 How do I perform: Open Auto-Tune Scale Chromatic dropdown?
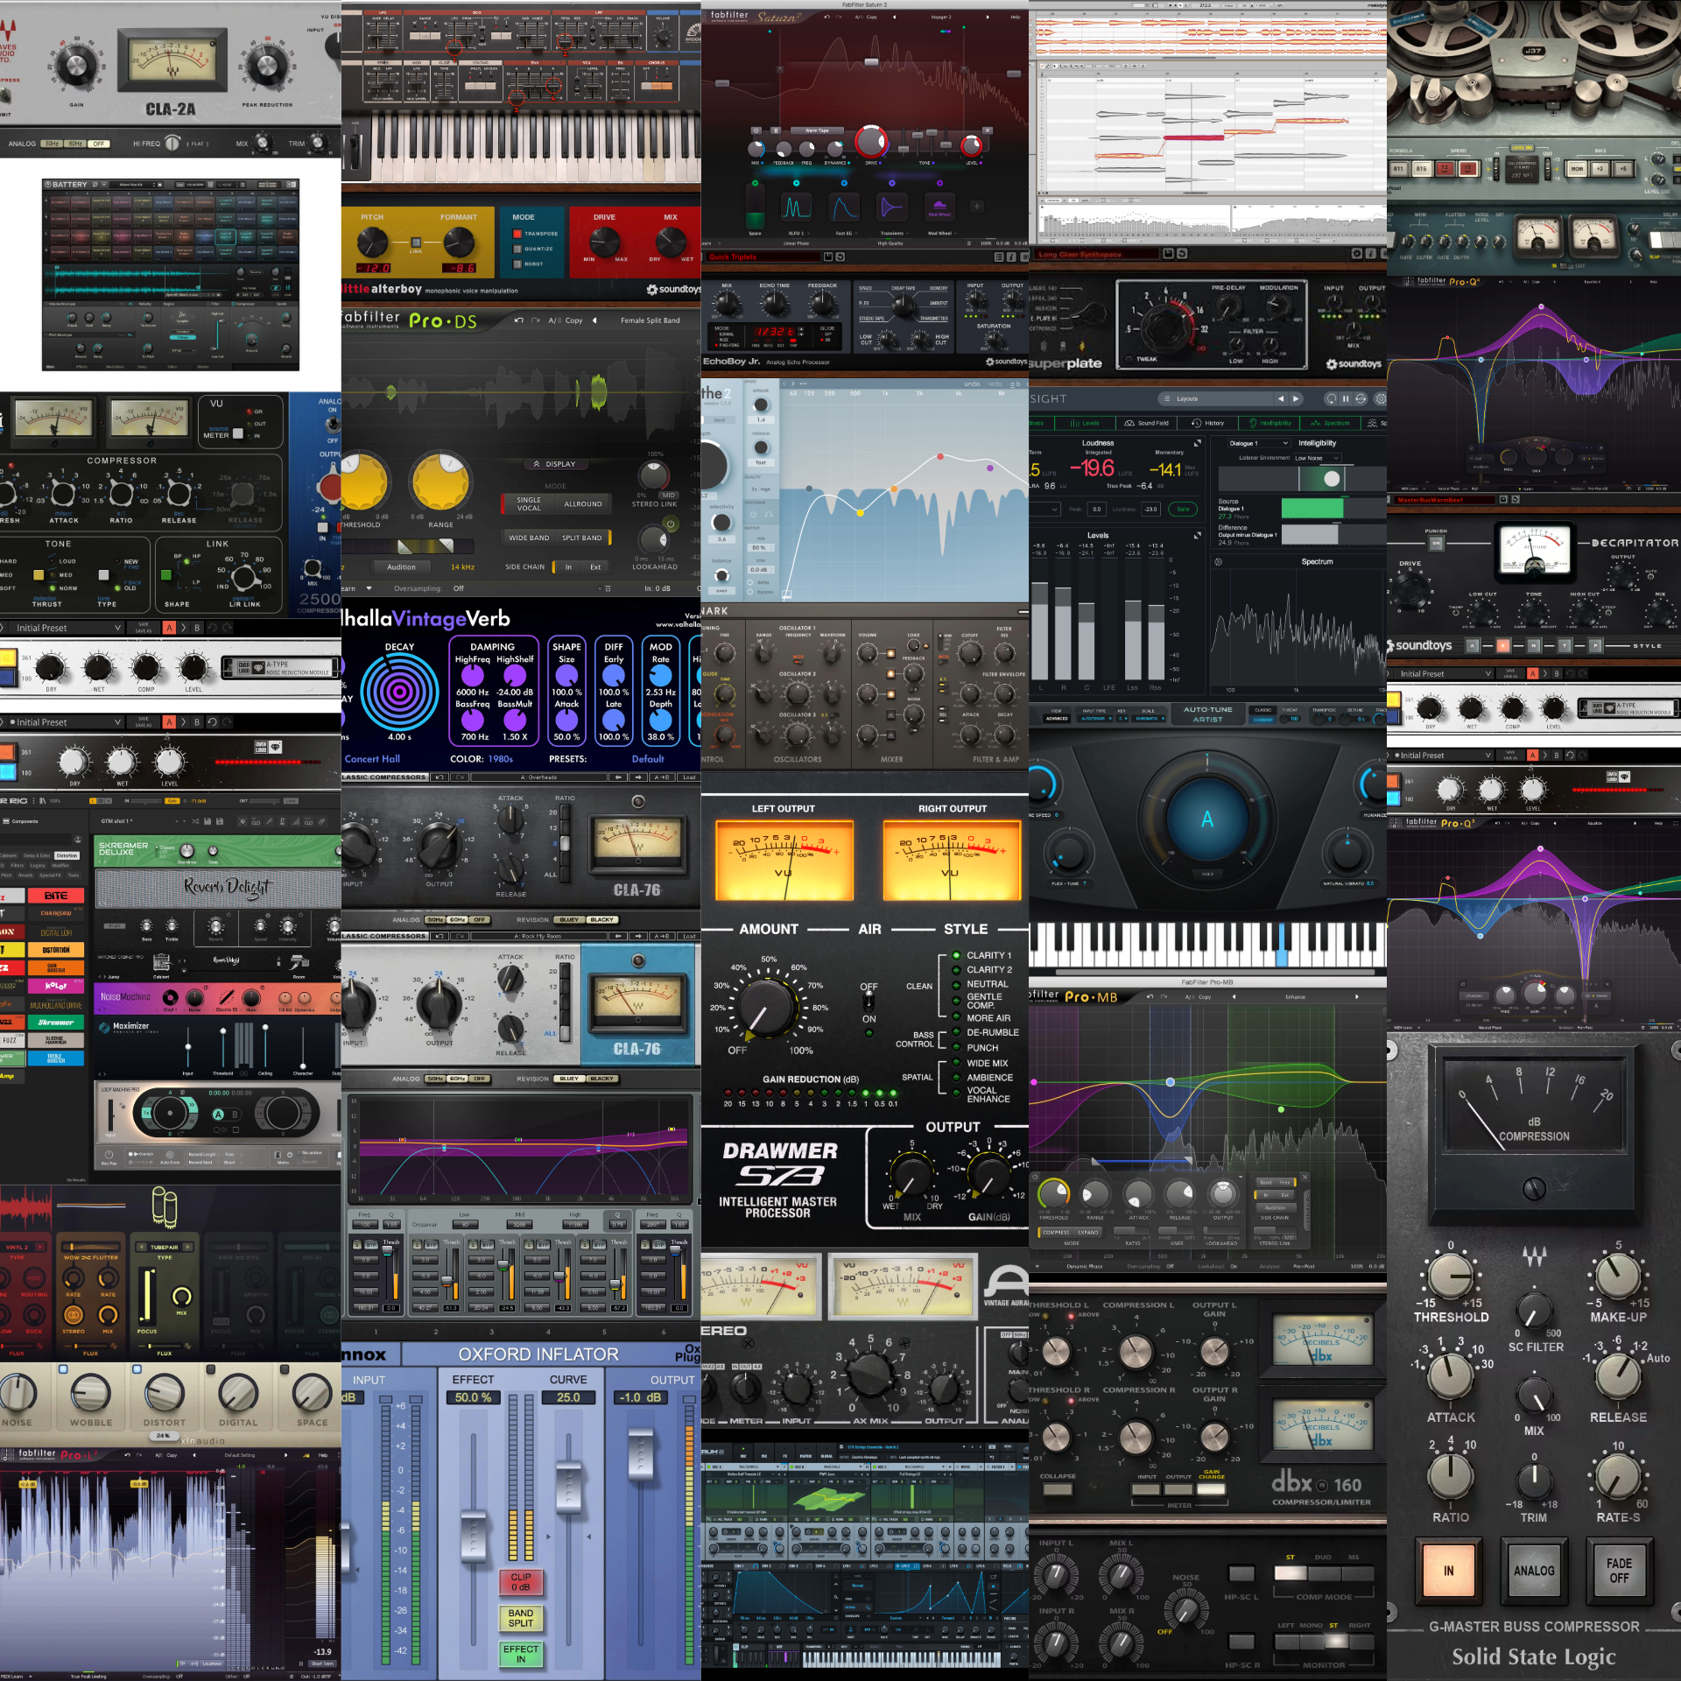[x=1147, y=719]
